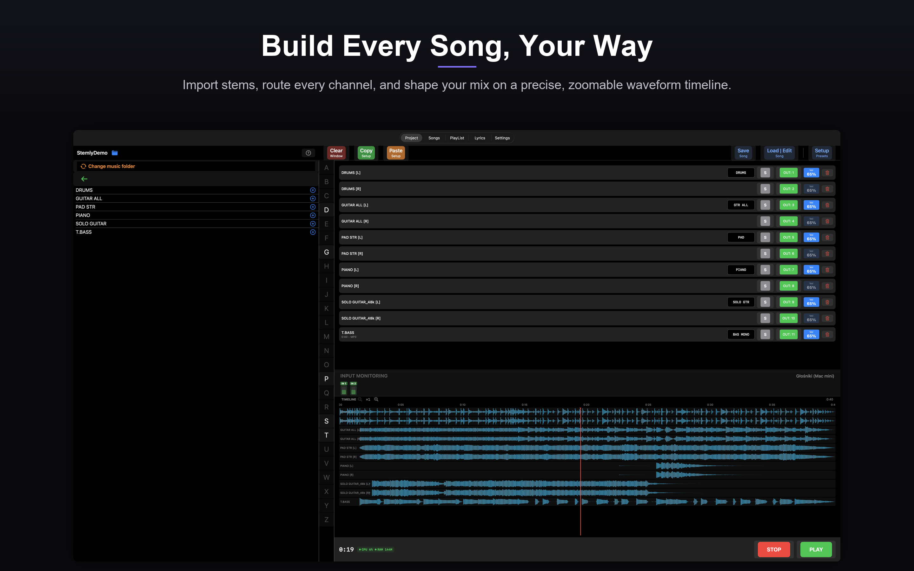Add SOLO GUITAR with its plus icon
Screen dimensions: 914x571
click(x=313, y=224)
